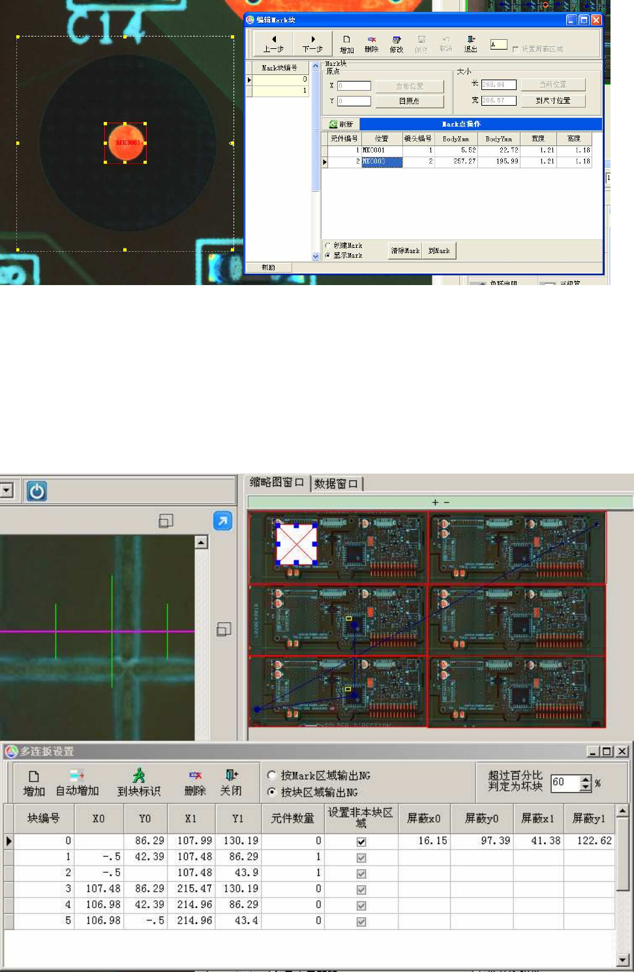This screenshot has width=634, height=972.
Task: Select block row 4 X0 value 106.98
Action: (x=99, y=905)
